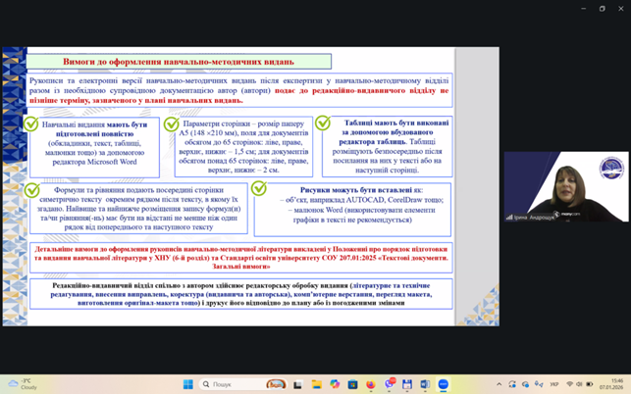The image size is (632, 395).
Task: Switch keyboard language indicator УКР
Action: (553, 384)
